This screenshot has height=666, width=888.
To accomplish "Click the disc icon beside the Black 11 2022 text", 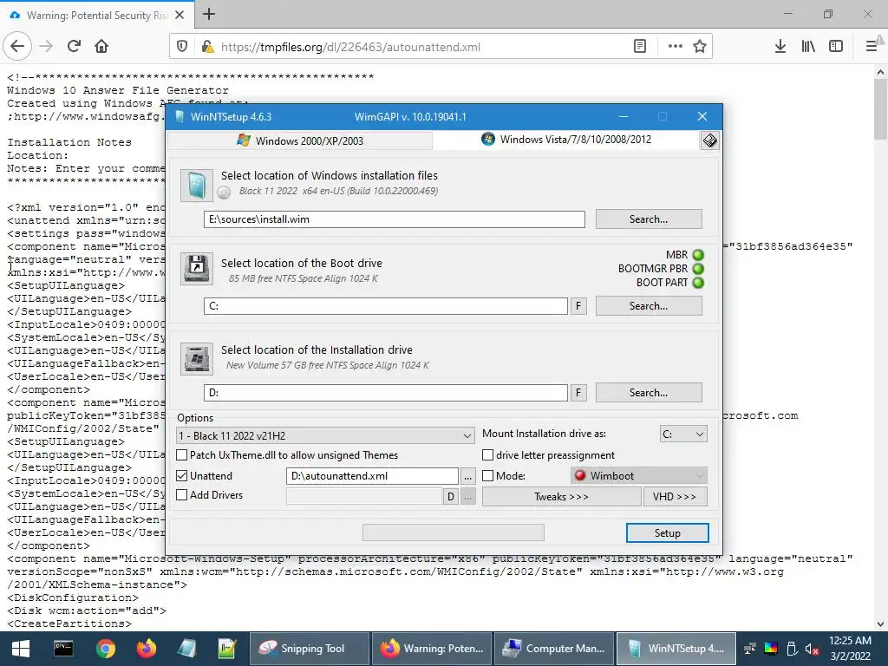I will point(224,193).
